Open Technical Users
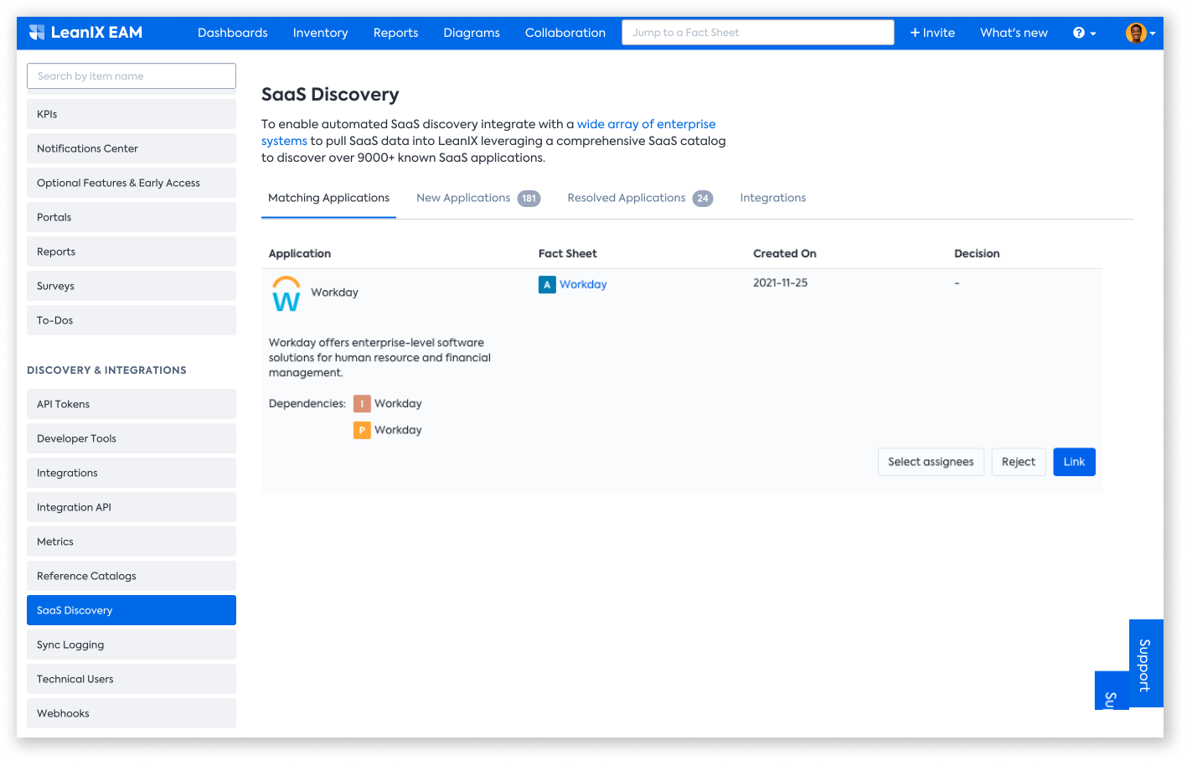Image resolution: width=1187 pixels, height=761 pixels. (132, 679)
